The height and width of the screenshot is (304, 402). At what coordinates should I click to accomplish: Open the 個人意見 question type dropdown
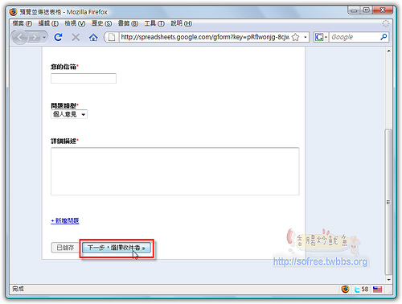pos(69,114)
